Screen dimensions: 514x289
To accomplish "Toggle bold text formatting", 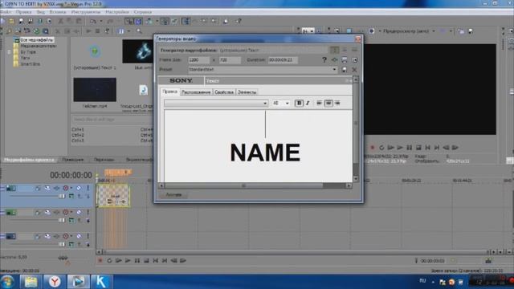I will (299, 104).
